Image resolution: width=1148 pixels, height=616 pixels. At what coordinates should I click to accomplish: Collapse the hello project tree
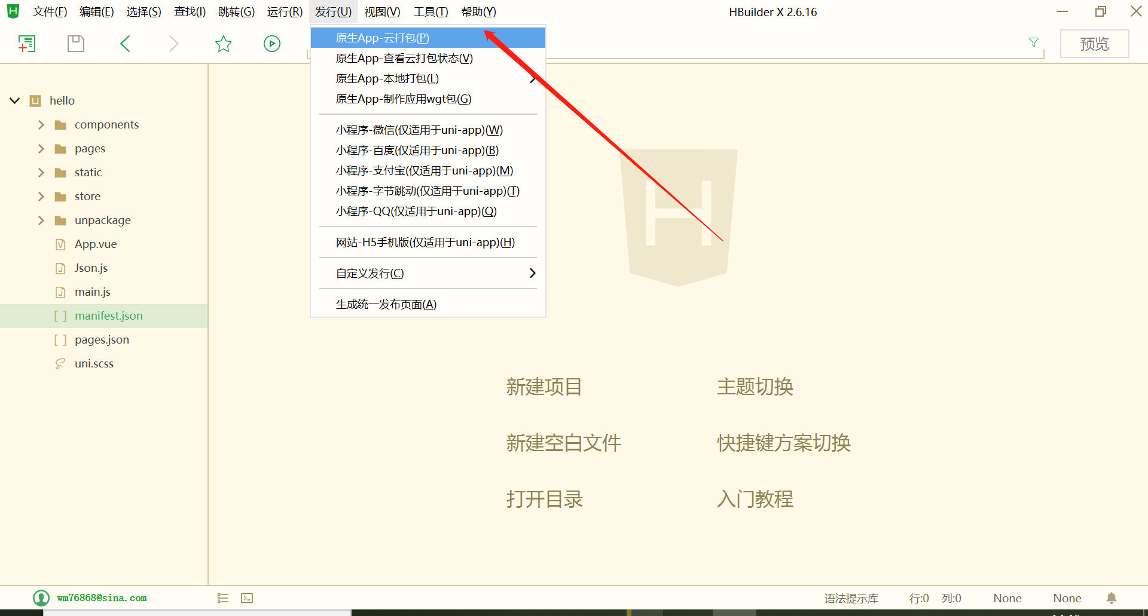[x=15, y=100]
